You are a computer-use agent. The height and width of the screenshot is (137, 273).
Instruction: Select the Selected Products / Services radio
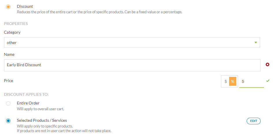(8, 121)
